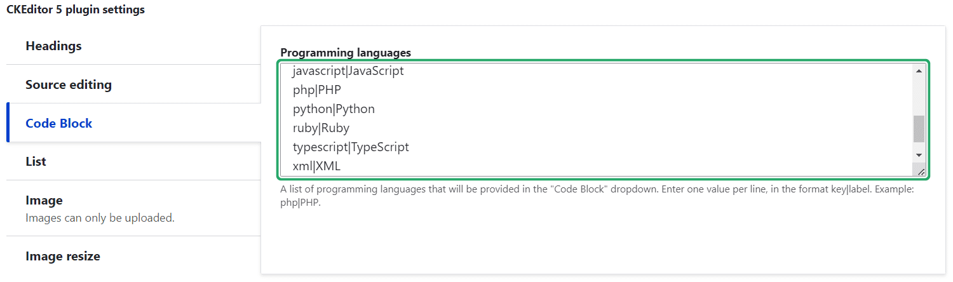Open the List plugin settings tab
The image size is (953, 282).
point(36,161)
